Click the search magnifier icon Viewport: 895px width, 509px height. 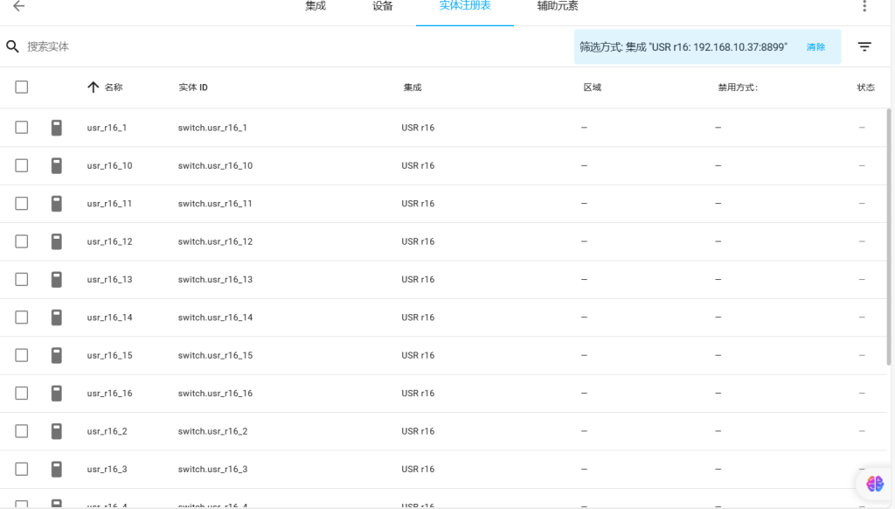click(12, 46)
